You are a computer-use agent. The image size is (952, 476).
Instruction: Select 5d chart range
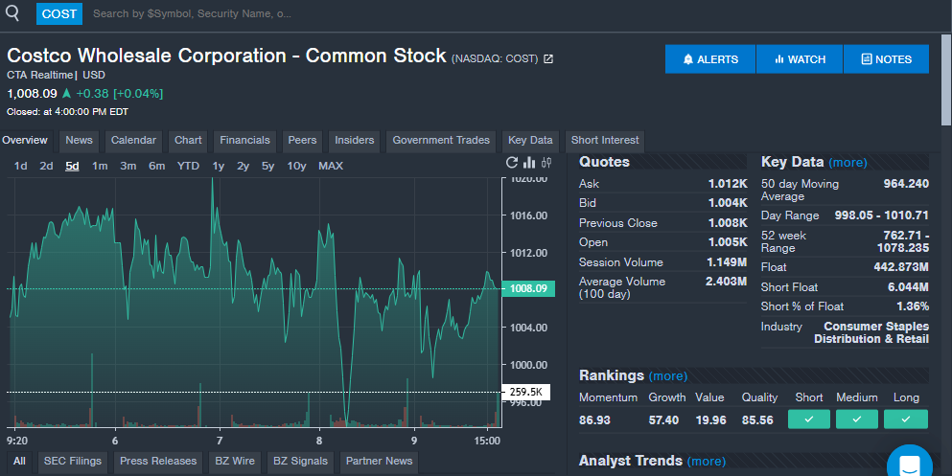click(x=72, y=166)
